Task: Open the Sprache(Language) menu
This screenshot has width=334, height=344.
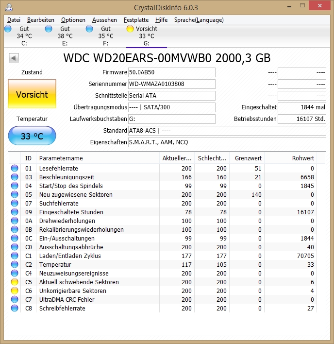Action: pos(199,20)
